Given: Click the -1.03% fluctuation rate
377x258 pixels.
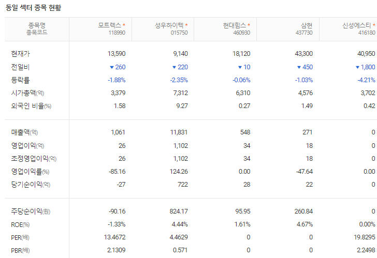Looking at the screenshot, I should (304, 80).
